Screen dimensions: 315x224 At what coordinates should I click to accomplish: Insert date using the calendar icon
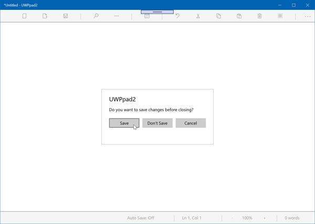pos(147,16)
